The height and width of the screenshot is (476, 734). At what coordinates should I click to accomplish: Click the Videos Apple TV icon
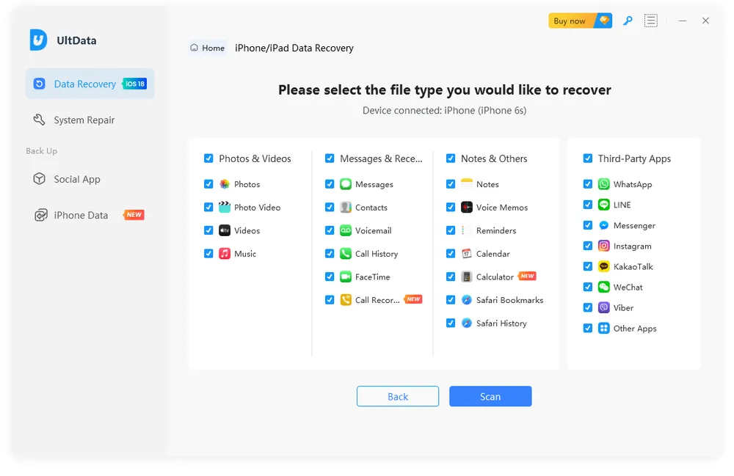click(225, 230)
